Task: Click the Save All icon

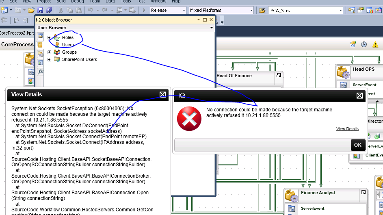Action: [x=49, y=10]
